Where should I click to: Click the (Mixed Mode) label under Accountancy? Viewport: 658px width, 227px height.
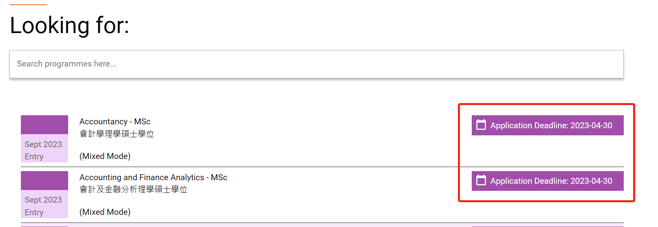point(105,156)
